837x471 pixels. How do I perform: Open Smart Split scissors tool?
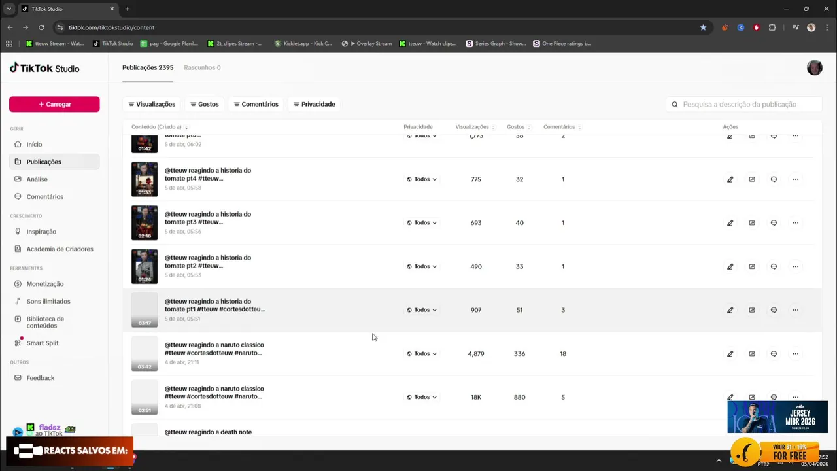click(x=42, y=343)
